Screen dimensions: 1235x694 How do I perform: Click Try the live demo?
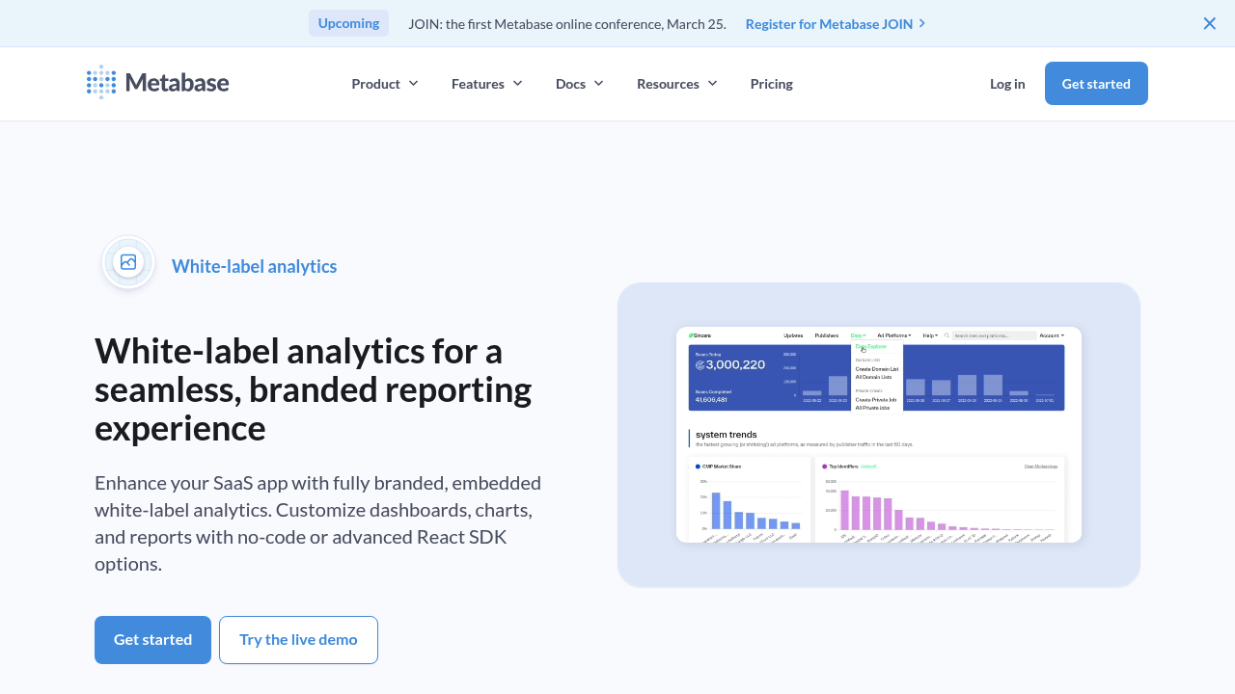(x=298, y=640)
